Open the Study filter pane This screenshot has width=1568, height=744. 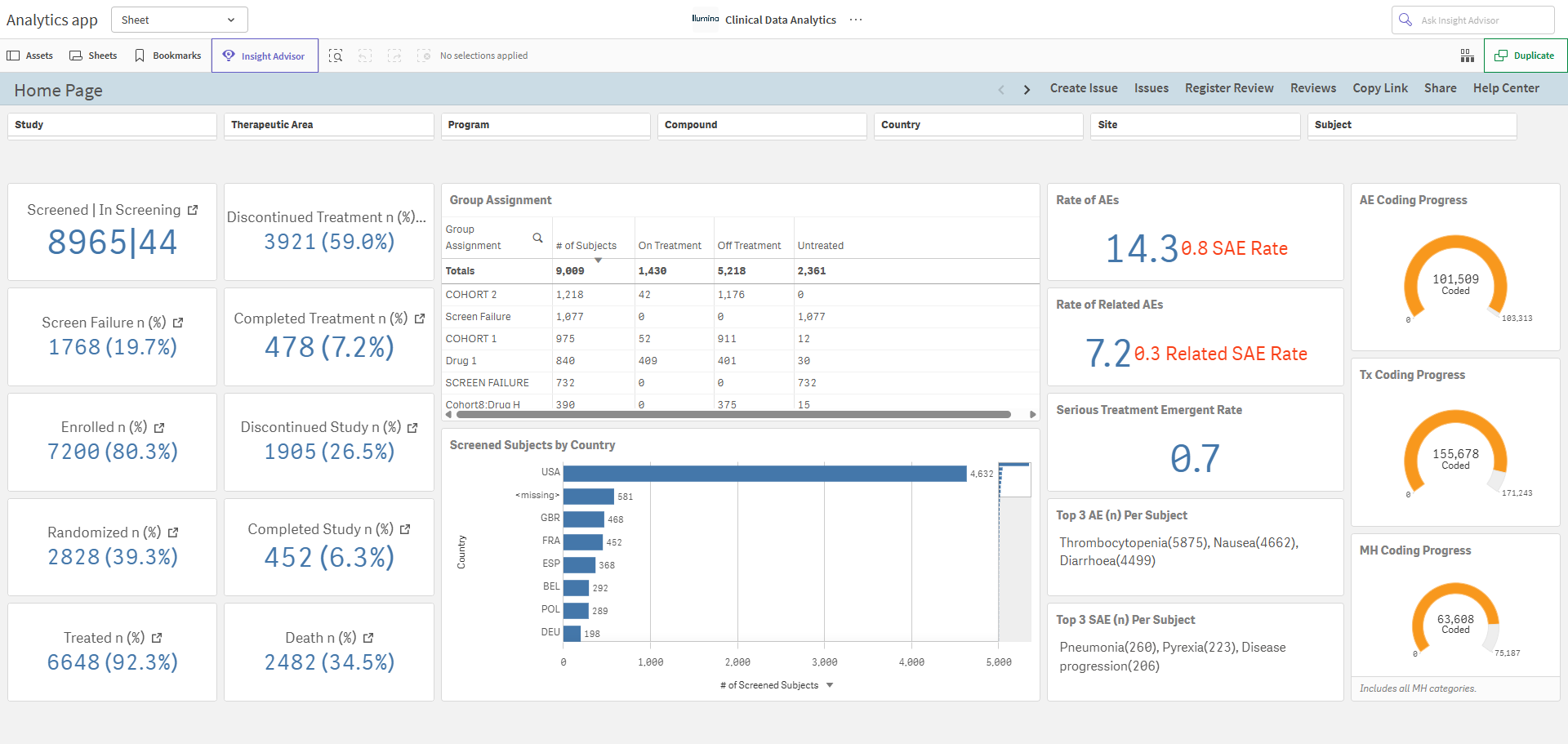tap(112, 125)
